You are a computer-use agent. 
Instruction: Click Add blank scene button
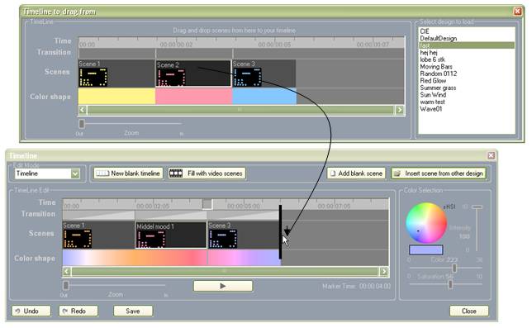click(x=356, y=174)
